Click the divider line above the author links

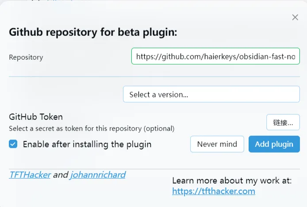(x=154, y=169)
